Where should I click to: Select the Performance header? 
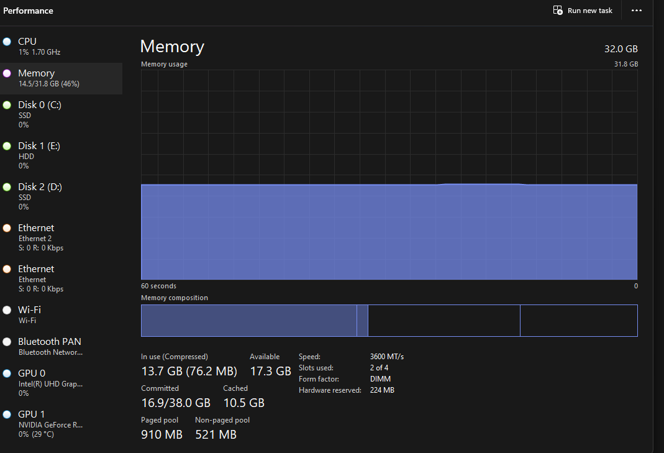(x=29, y=10)
